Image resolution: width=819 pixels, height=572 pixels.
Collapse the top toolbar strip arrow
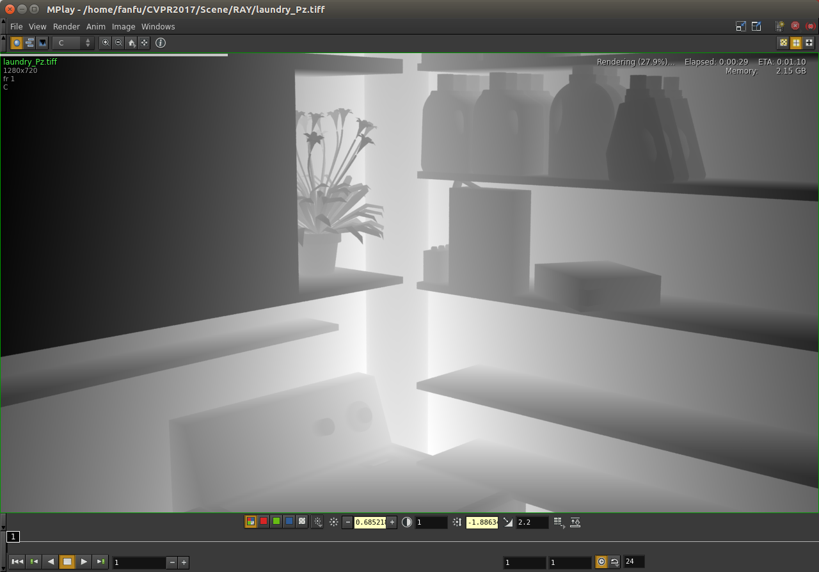[3, 43]
